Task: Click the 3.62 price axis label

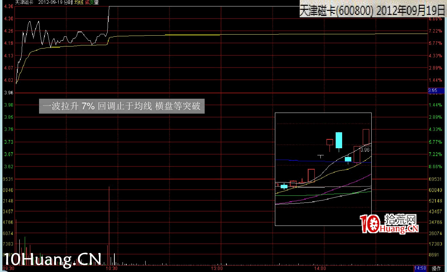Action: point(9,167)
